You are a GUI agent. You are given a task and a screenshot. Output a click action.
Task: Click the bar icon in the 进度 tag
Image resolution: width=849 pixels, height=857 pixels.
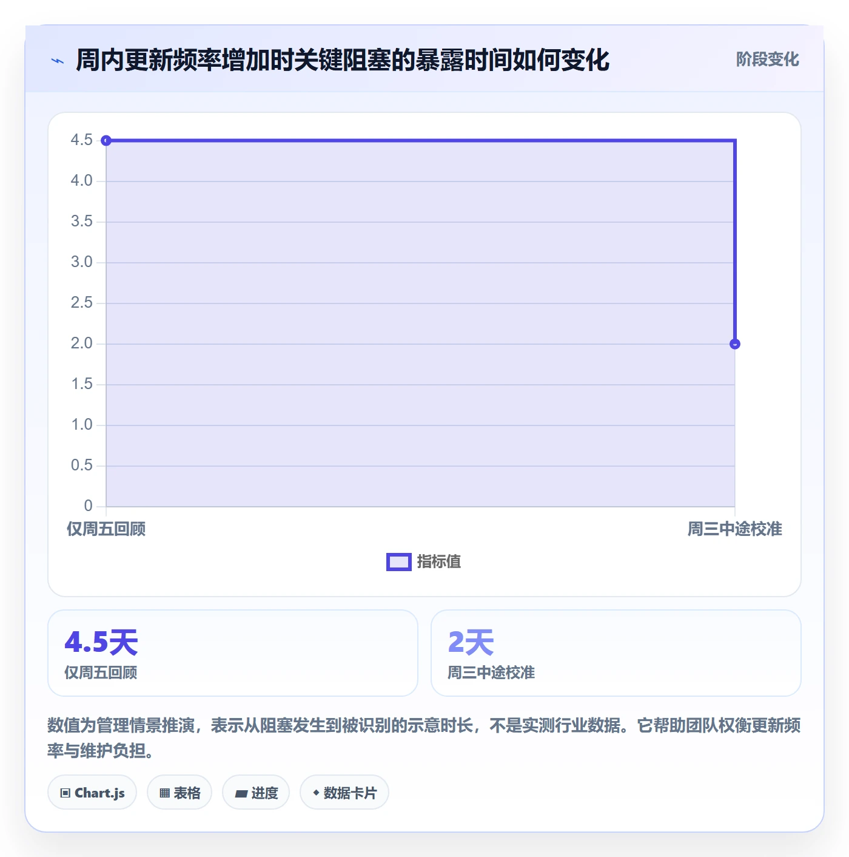coord(241,793)
